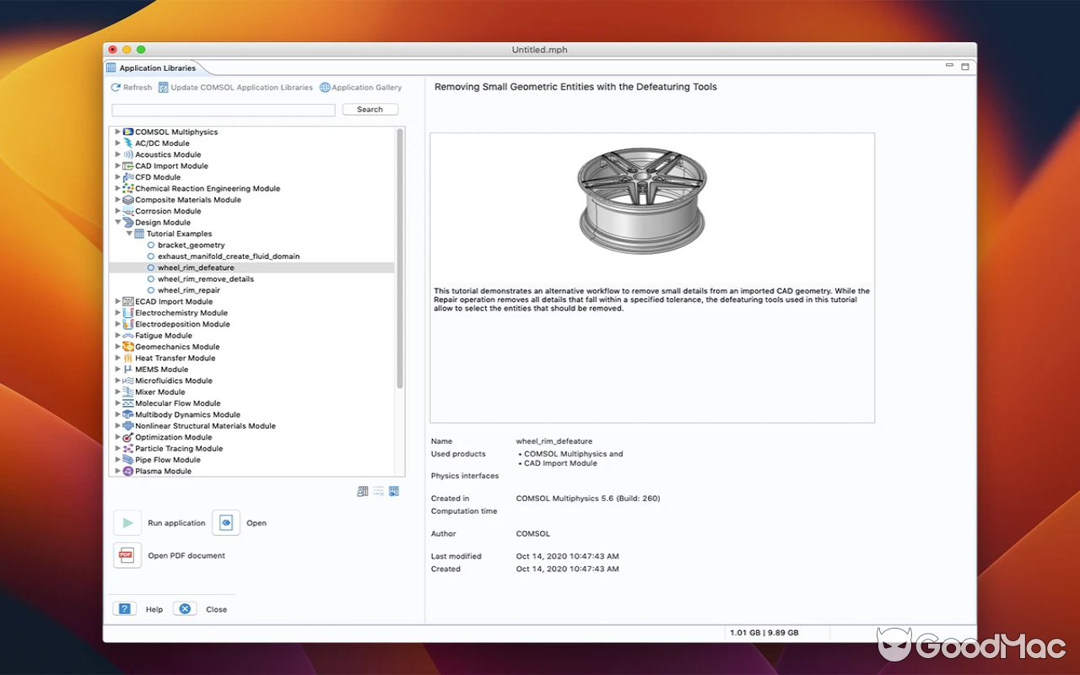This screenshot has height=675, width=1080.
Task: Click the Open model icon
Action: pos(226,522)
